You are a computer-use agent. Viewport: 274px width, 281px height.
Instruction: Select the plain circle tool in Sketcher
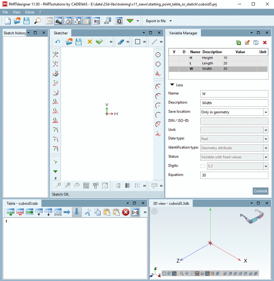(x=158, y=64)
